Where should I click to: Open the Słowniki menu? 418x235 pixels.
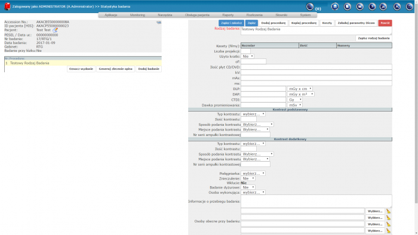tap(281, 15)
